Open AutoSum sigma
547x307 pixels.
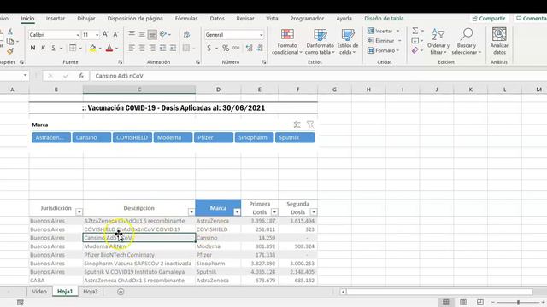coord(415,31)
